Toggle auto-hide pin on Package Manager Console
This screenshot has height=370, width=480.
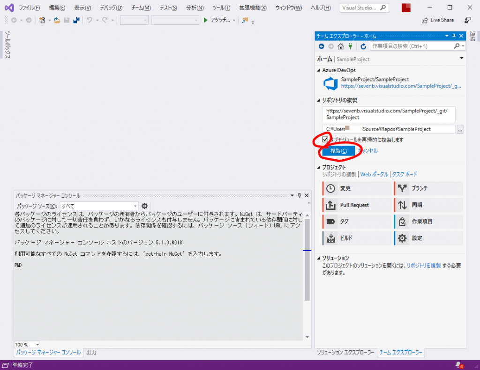coord(300,196)
